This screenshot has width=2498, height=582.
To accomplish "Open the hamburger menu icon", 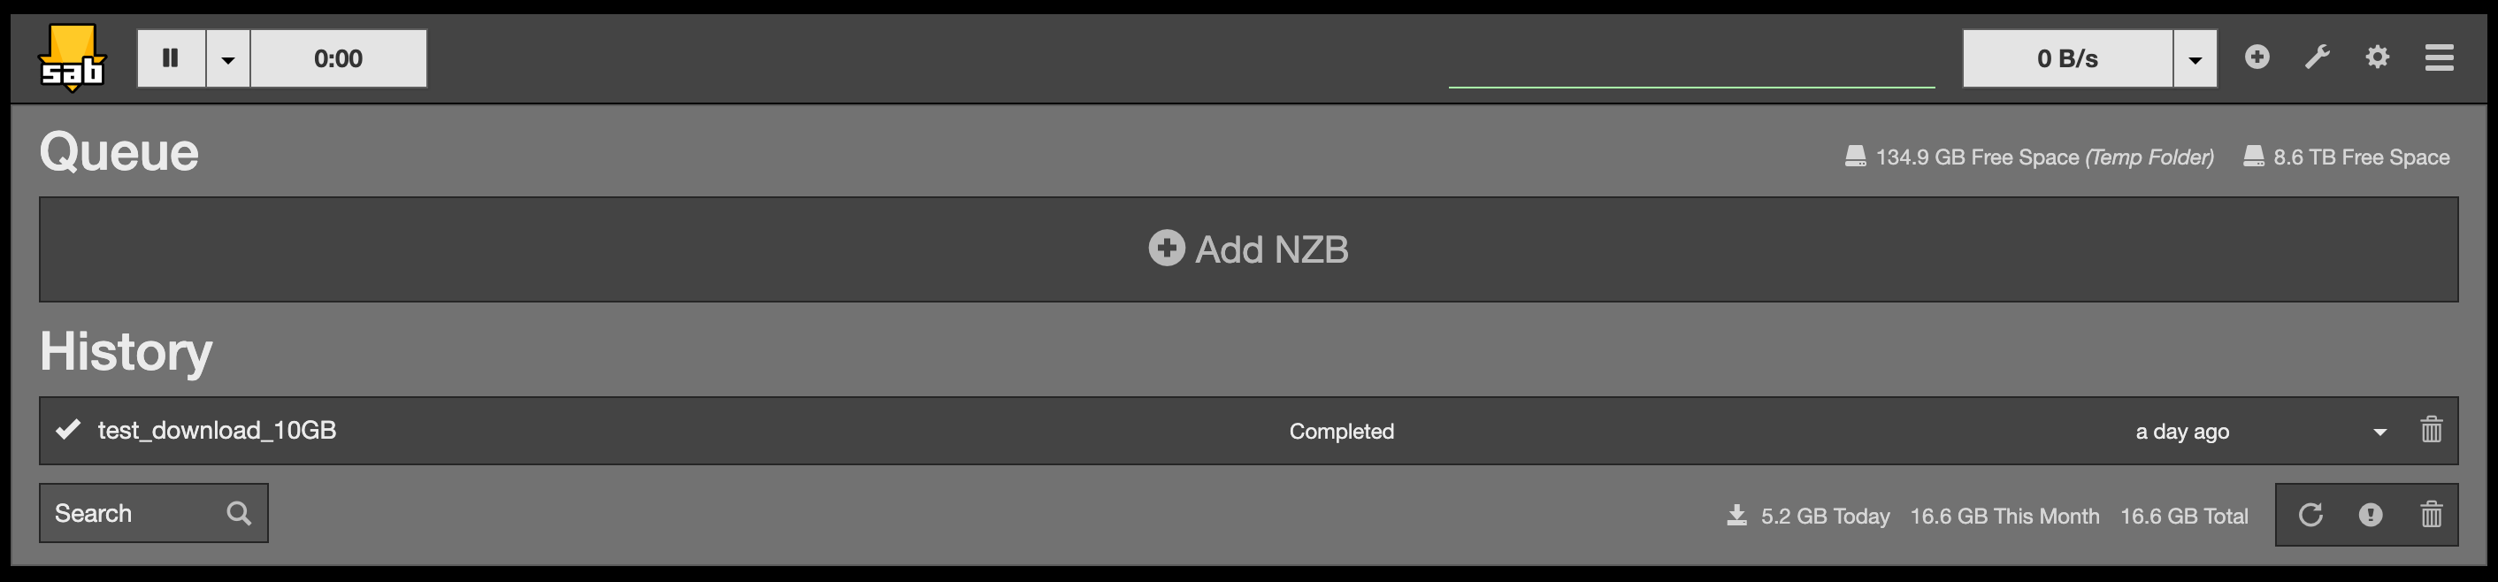I will (2439, 57).
